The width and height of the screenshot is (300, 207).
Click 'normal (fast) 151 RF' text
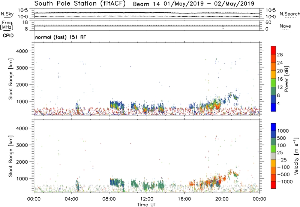[61, 37]
